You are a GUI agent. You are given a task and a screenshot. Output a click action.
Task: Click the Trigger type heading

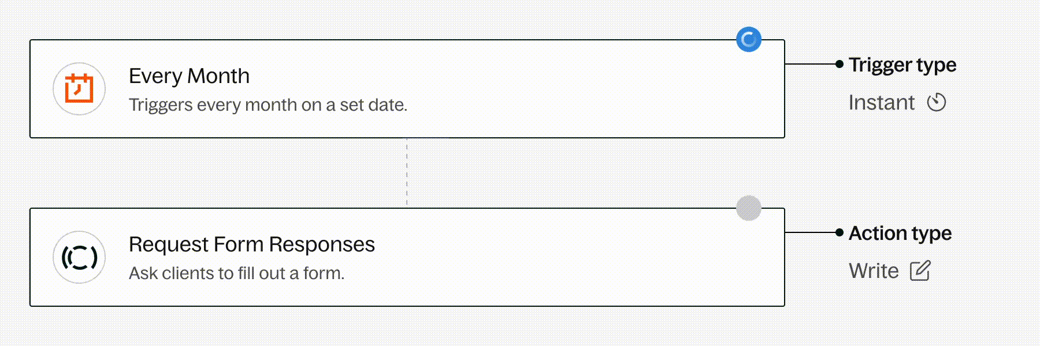tap(902, 65)
